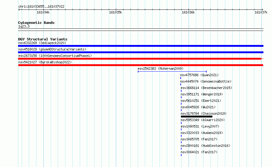Click esv1080531 (Levy2007) label
Image resolution: width=272 pixels, height=167 pixels.
point(200,126)
